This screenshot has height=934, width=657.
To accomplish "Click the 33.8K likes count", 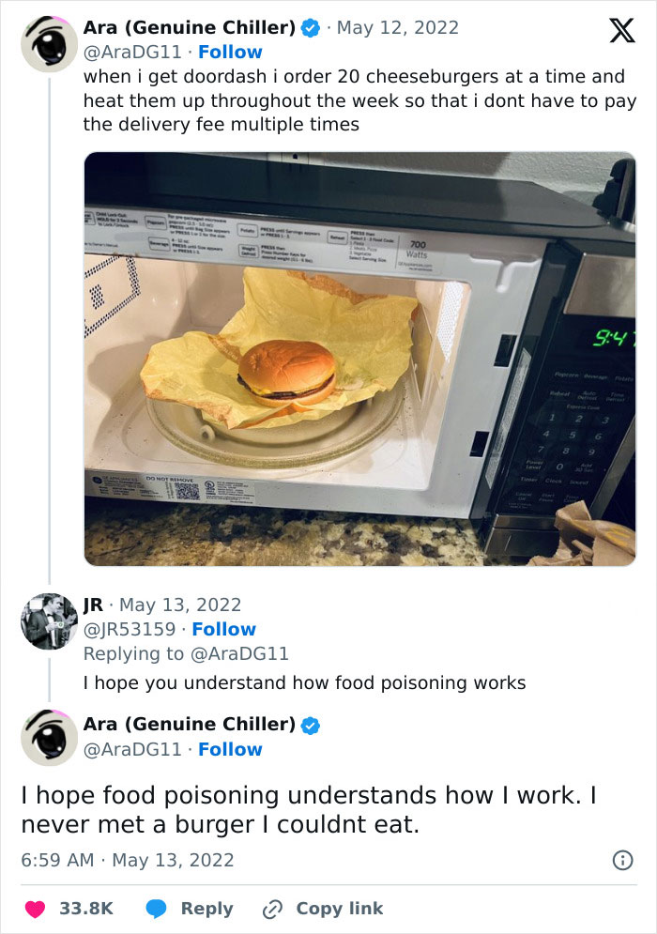I will (86, 908).
